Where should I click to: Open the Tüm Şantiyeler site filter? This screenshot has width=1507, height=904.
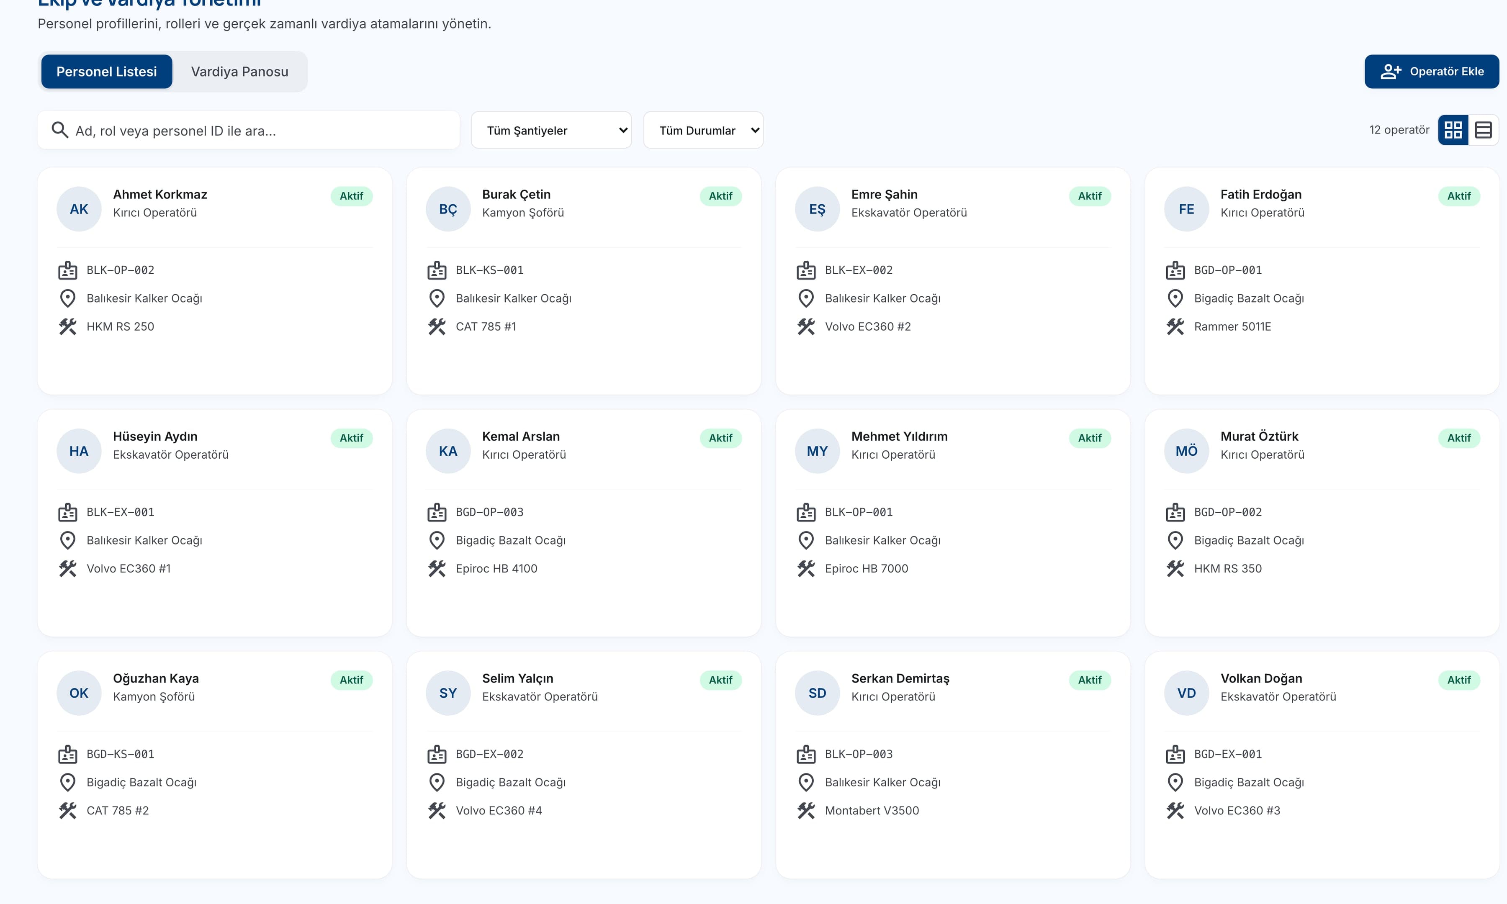click(551, 130)
